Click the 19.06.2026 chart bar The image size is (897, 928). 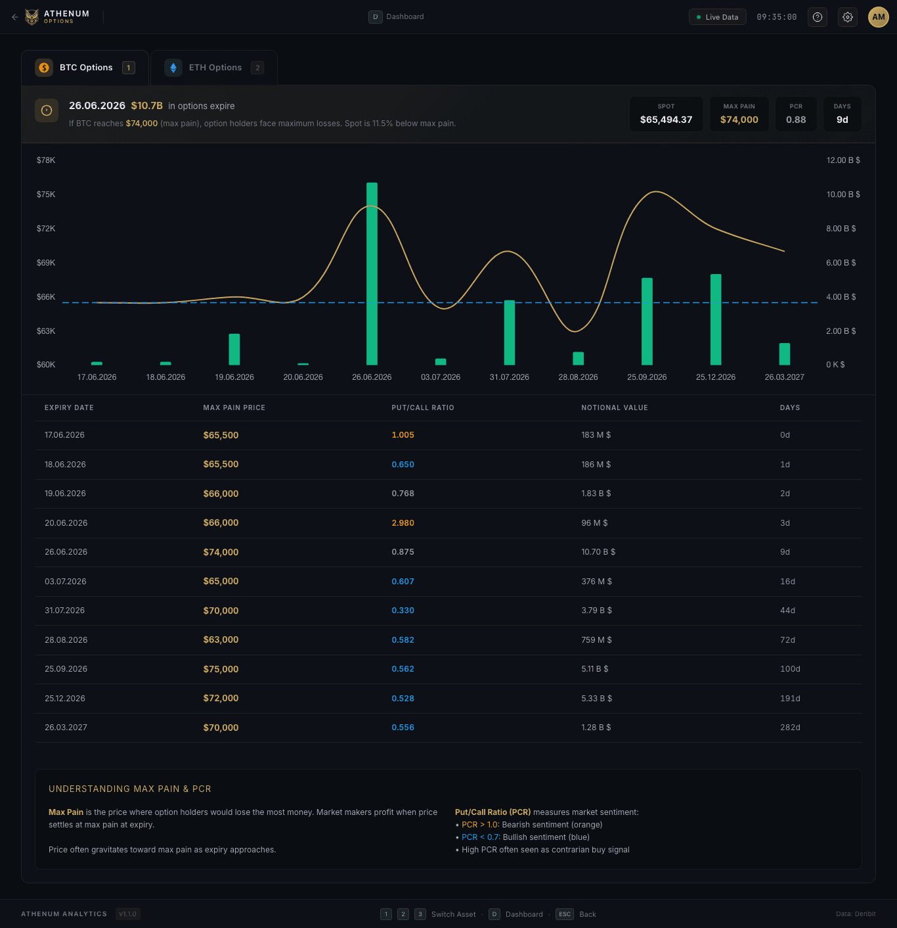(234, 349)
